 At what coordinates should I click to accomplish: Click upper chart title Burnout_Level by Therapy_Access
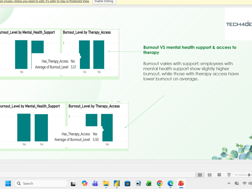pos(87,32)
